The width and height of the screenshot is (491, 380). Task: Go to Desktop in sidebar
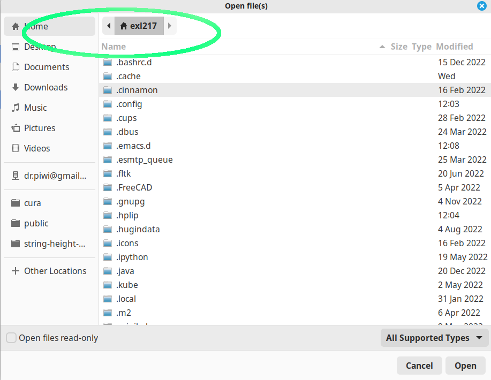click(49, 47)
